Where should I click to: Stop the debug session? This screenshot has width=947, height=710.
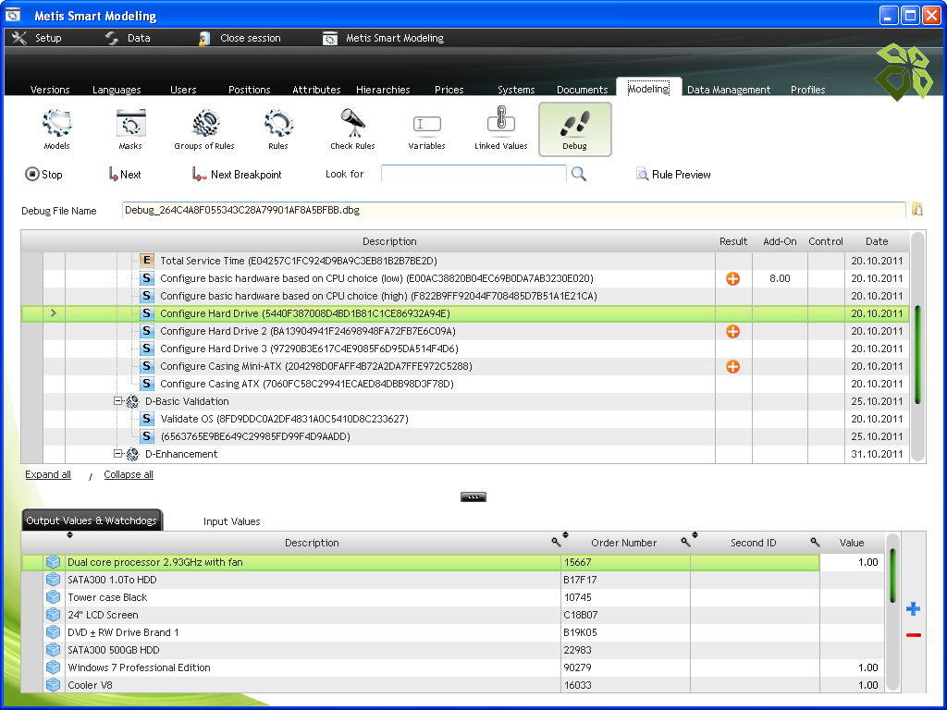click(x=43, y=175)
